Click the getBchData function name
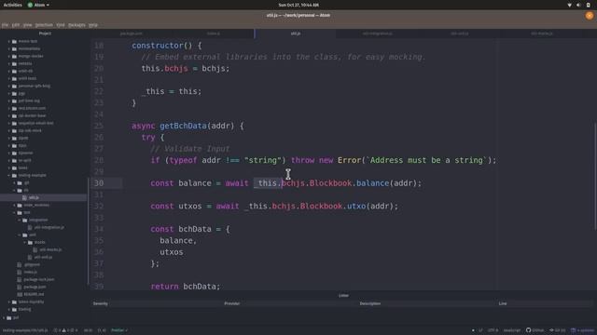Screen dimensions: 597x335 click(183, 126)
